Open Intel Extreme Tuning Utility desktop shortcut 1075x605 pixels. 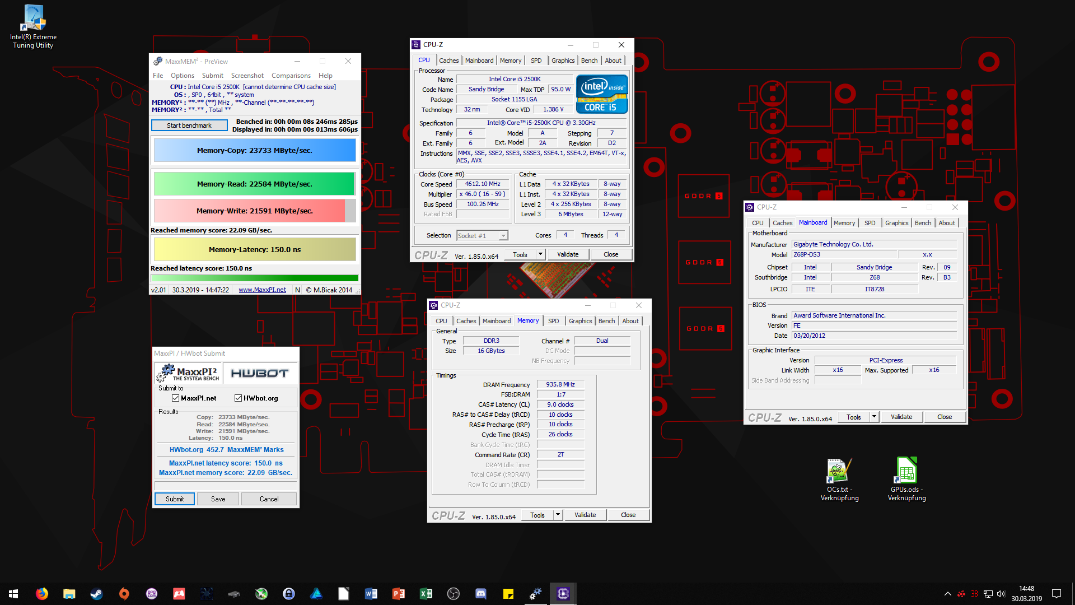[x=33, y=27]
